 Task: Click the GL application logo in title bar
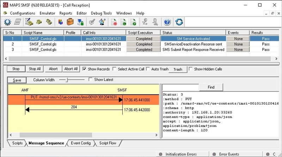(6, 5)
